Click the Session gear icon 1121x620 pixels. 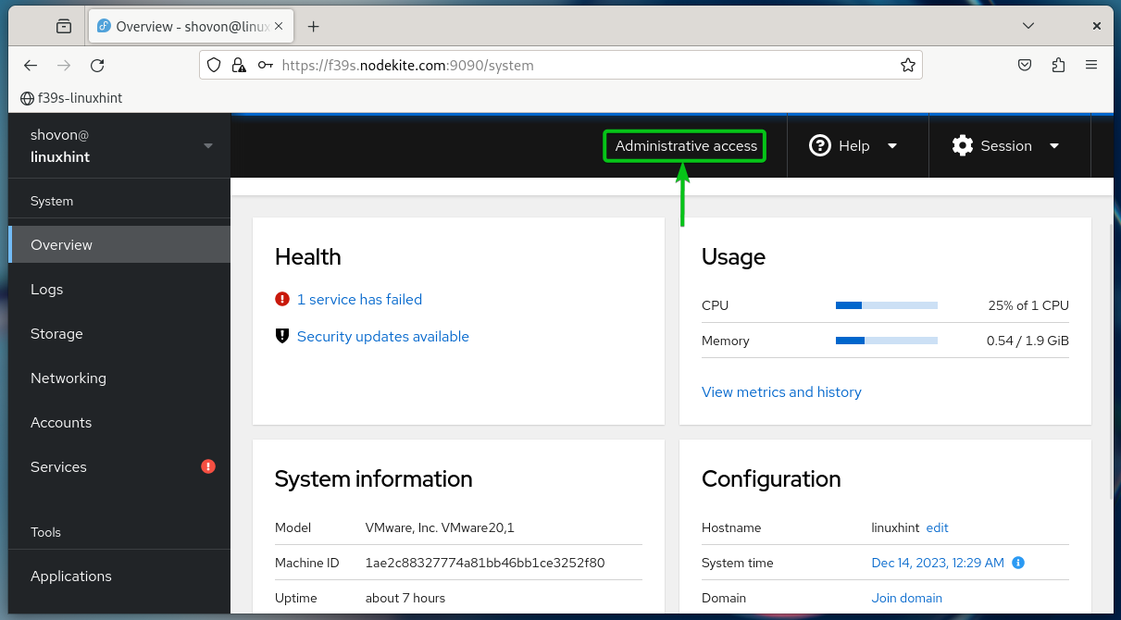point(963,146)
